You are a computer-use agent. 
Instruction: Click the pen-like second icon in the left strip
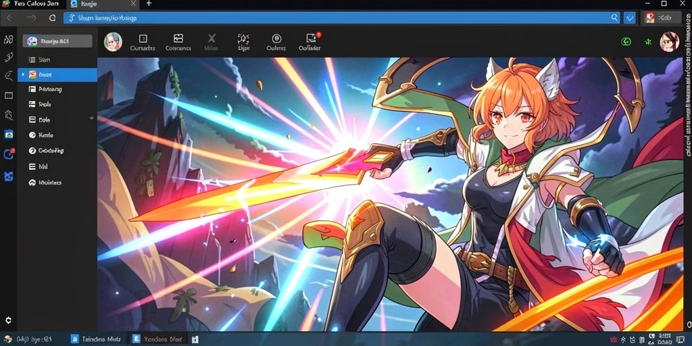click(x=8, y=57)
